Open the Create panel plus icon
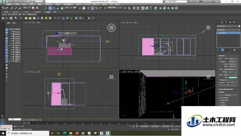 (x=218, y=22)
